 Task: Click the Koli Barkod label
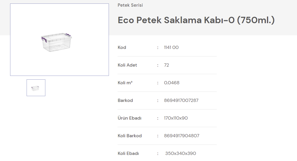coord(130,136)
